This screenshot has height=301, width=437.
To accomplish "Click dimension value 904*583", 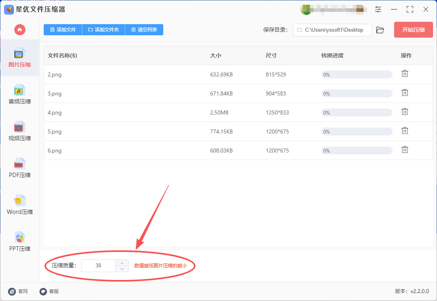I will (x=276, y=93).
